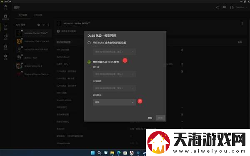Open taskbar search
The image size is (250, 156).
[x=99, y=153]
